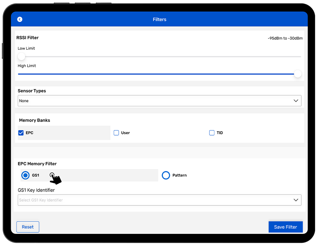Tick the TID memory bank checkbox

(212, 133)
